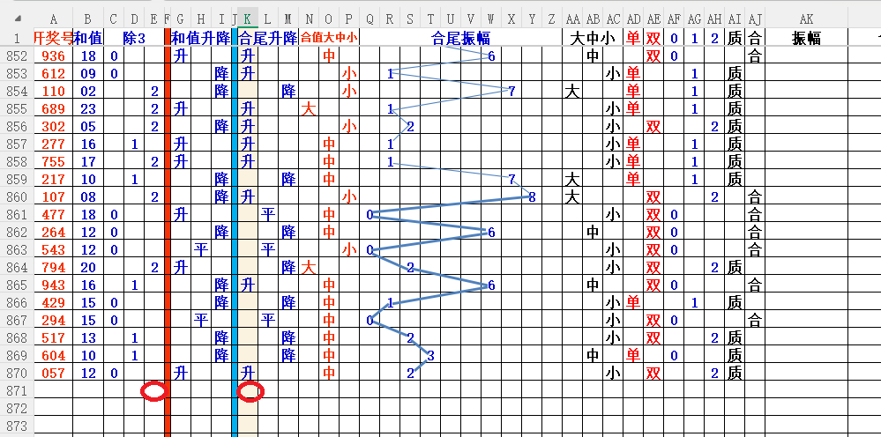Click the 开奖号 header cell
881x437 pixels.
54,38
